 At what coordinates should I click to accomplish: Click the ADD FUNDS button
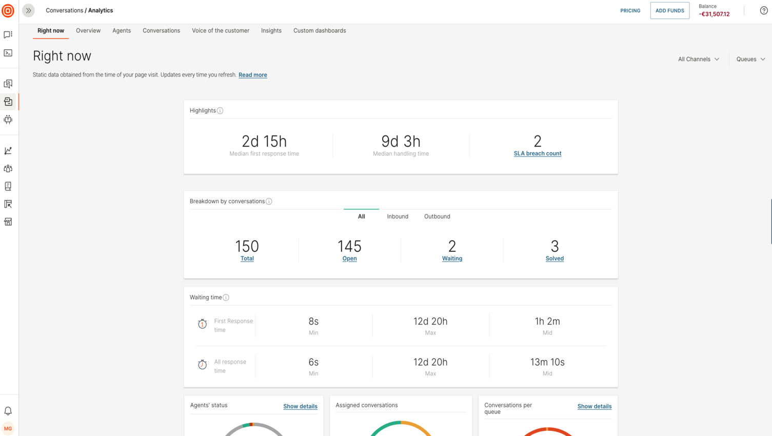[x=669, y=10]
